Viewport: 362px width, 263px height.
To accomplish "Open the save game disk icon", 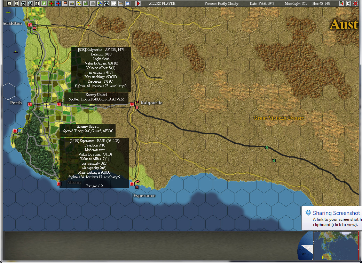I will pos(9,3).
